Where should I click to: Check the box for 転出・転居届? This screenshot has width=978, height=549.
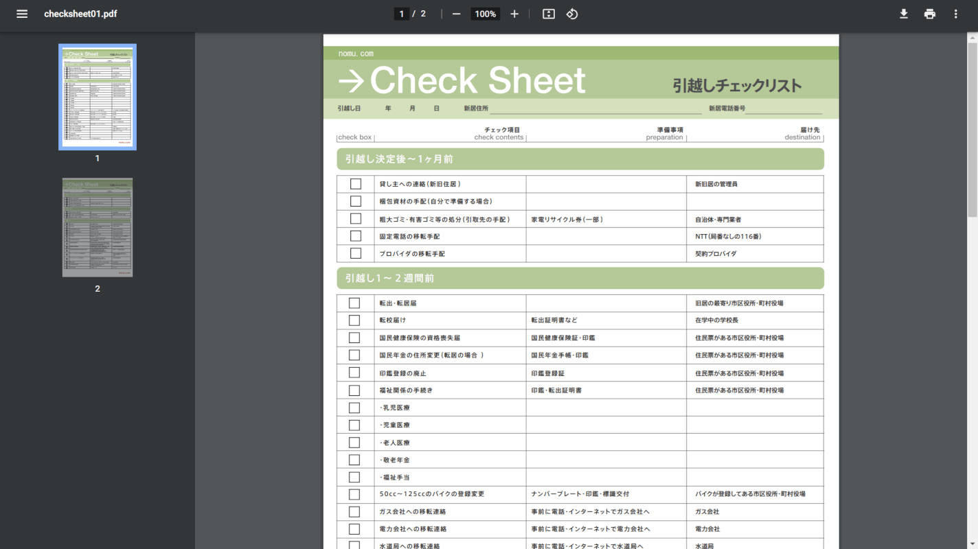(x=354, y=303)
